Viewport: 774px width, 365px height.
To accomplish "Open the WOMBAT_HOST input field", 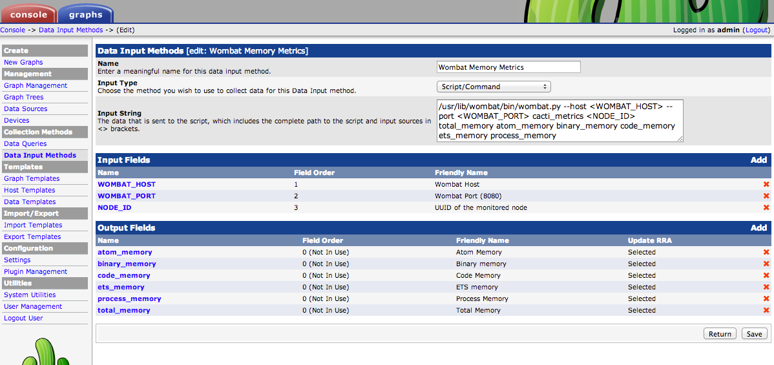I will tap(127, 184).
